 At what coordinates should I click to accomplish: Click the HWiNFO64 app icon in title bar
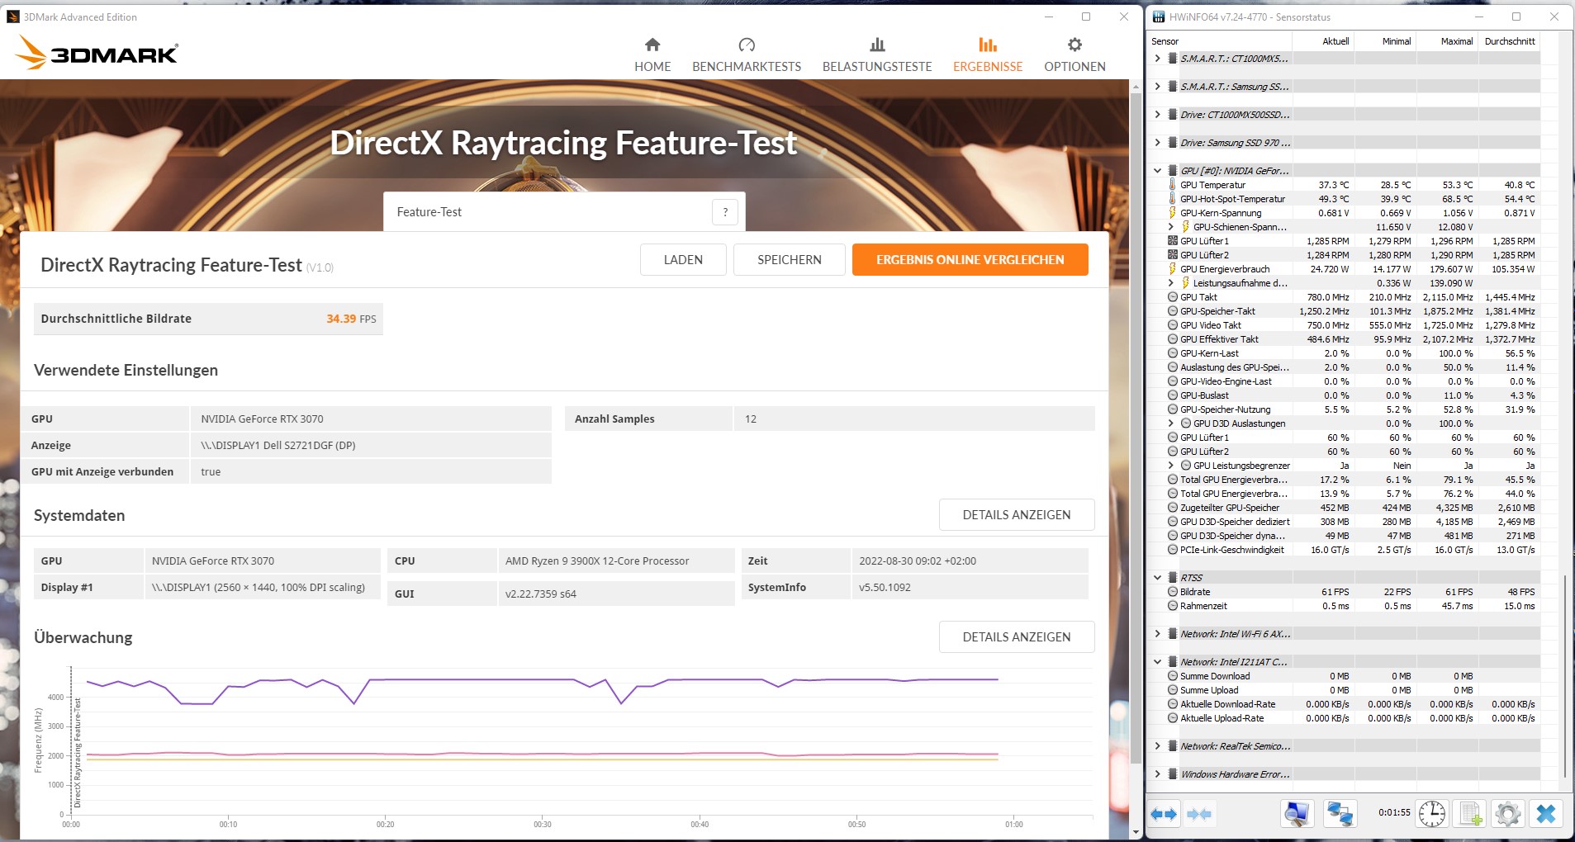click(x=1159, y=17)
